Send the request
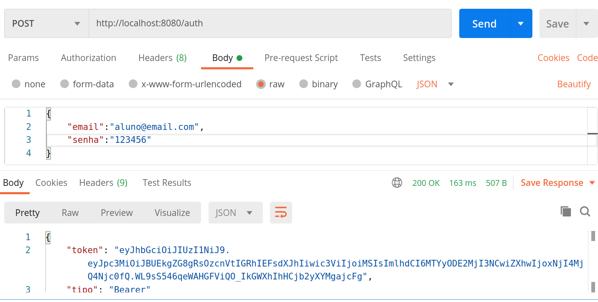The width and height of the screenshot is (598, 302). pos(484,23)
